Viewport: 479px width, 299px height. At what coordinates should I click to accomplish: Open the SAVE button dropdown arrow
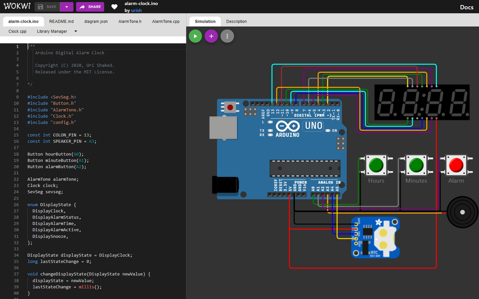(x=66, y=7)
